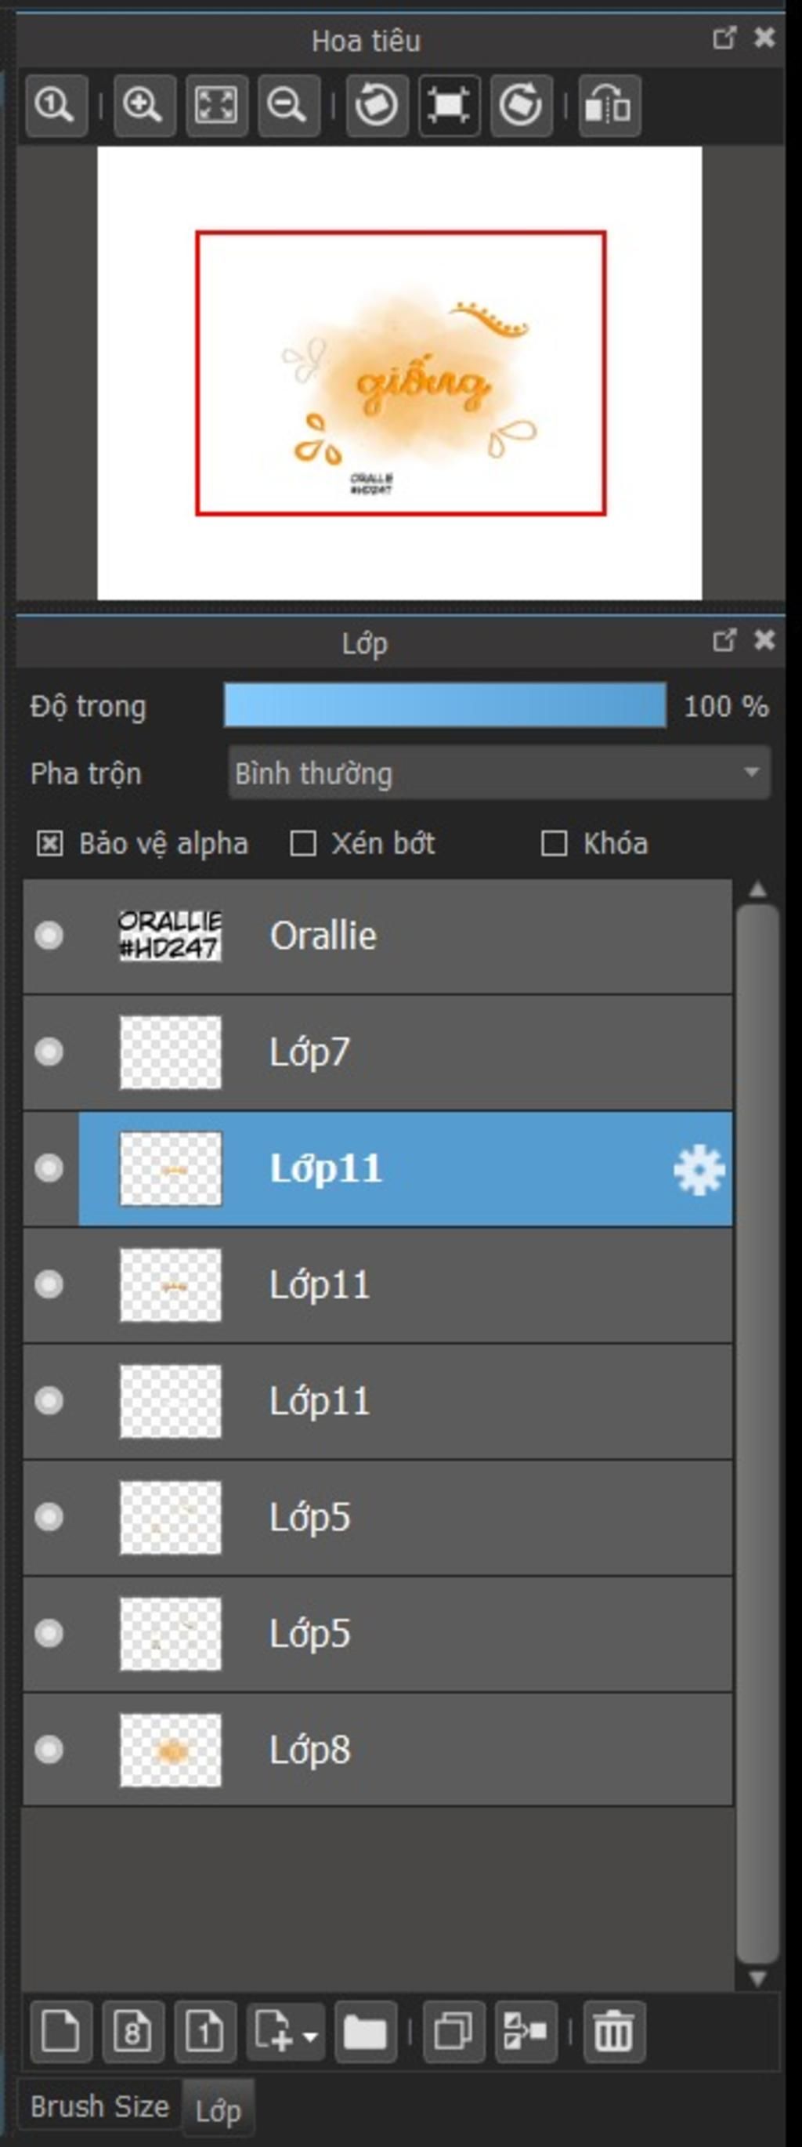Switch to the Brush Size tab

pos(99,2107)
